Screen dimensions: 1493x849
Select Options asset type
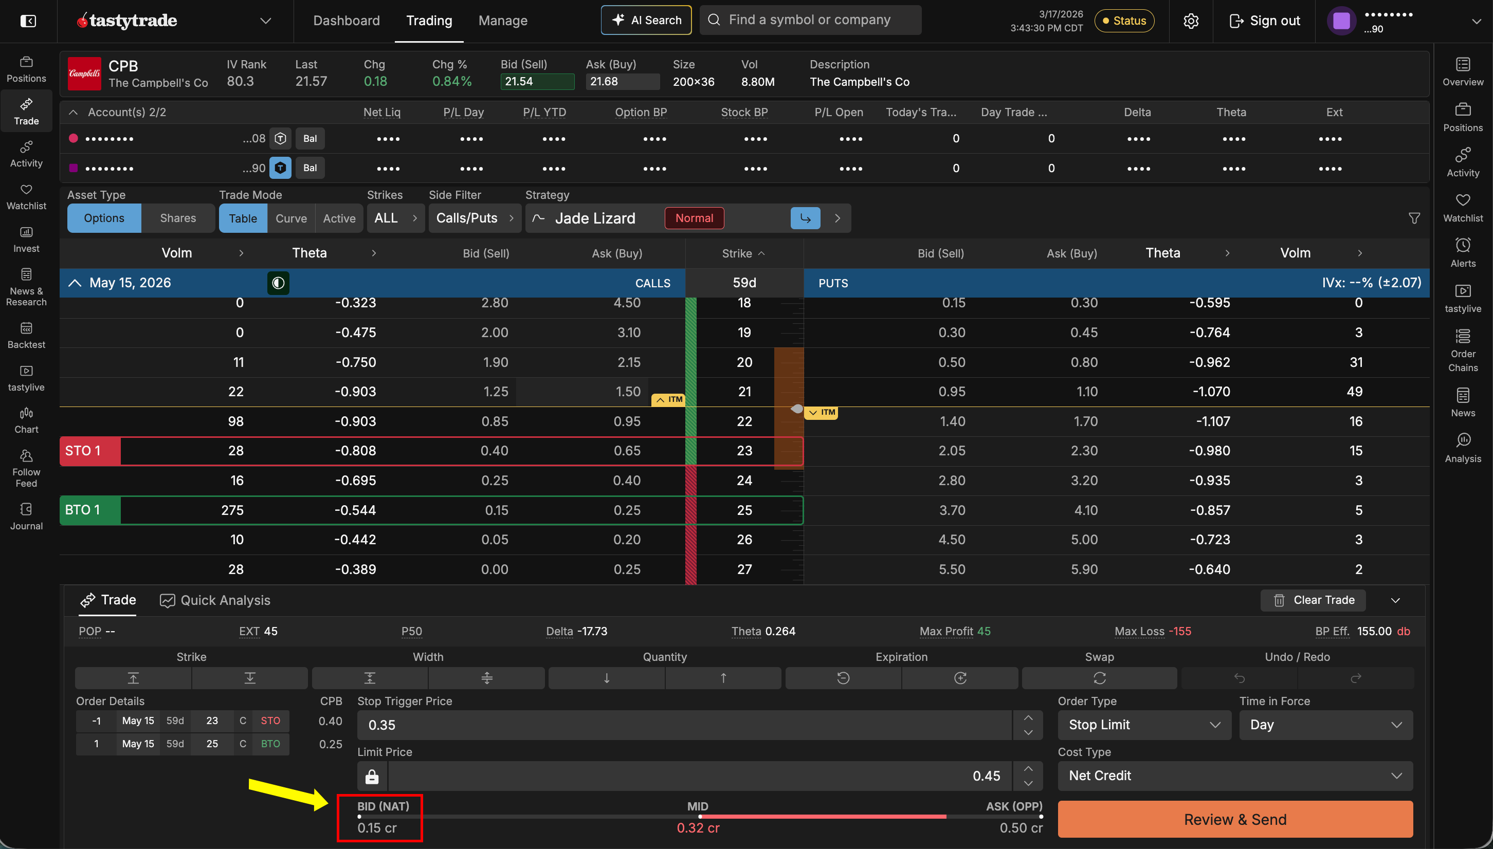(104, 218)
